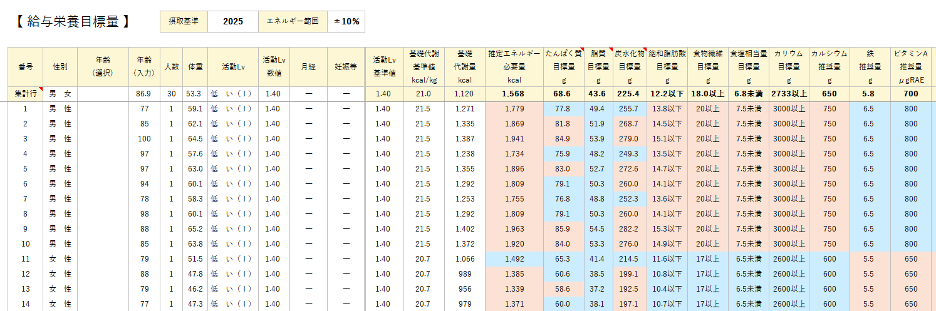Image resolution: width=936 pixels, height=311 pixels.
Task: Click row 12's weight cell 47.8
Action: 195,274
